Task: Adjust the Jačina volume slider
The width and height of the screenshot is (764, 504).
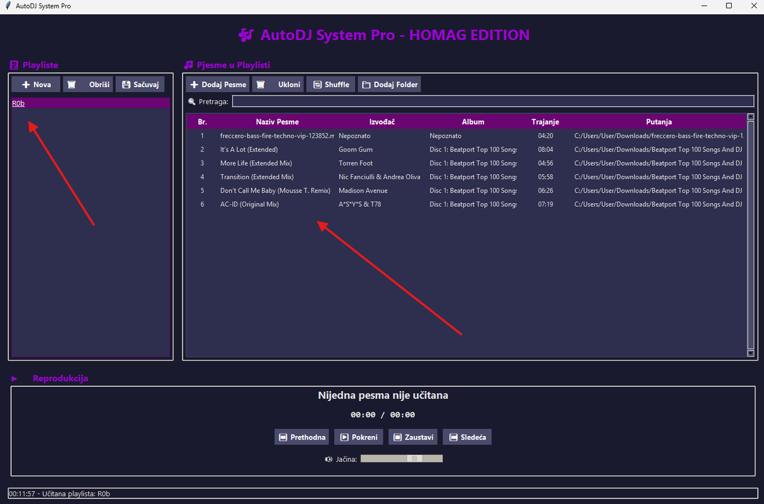Action: tap(402, 459)
